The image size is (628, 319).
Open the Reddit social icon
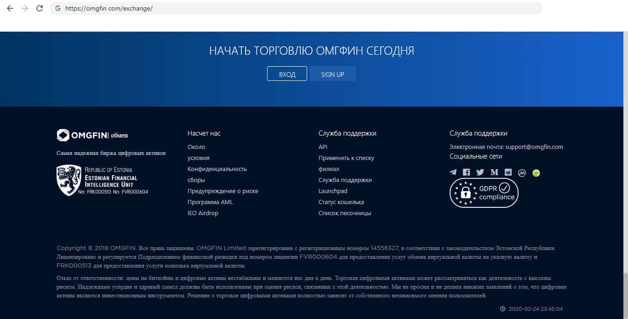508,172
